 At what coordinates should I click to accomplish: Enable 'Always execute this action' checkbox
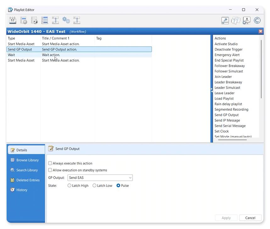coord(50,163)
